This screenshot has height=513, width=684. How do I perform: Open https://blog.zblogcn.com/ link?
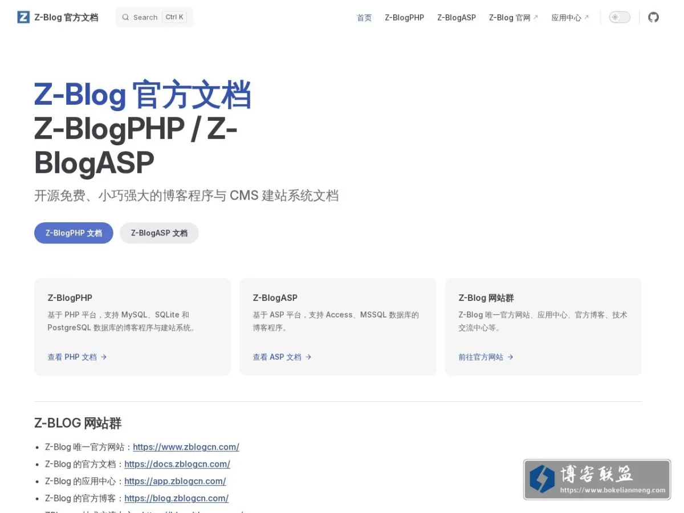[176, 498]
